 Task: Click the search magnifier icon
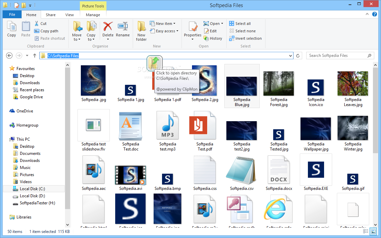(369, 56)
